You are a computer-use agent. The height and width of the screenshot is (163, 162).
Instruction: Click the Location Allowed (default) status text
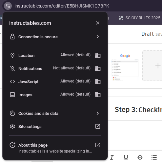pos(75,55)
